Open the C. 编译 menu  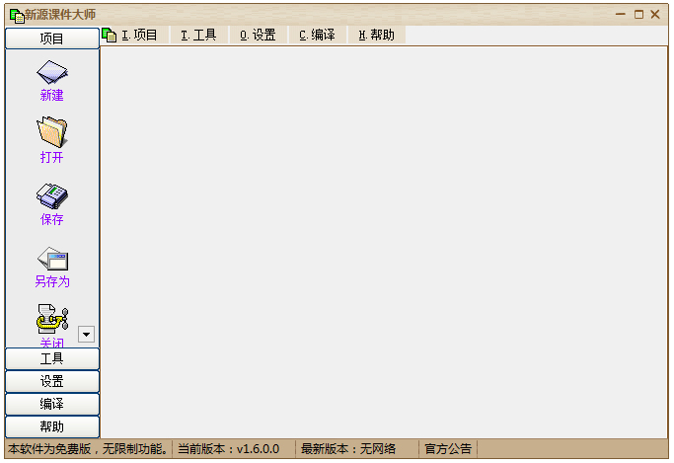pos(317,35)
